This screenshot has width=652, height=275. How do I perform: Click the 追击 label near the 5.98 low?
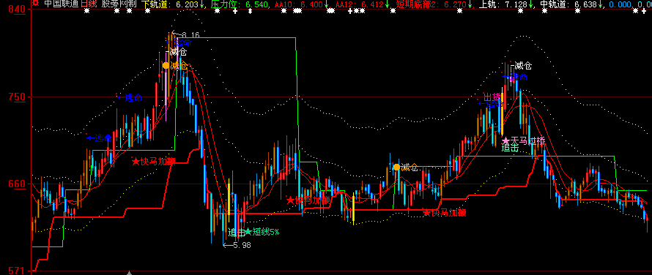(236, 232)
